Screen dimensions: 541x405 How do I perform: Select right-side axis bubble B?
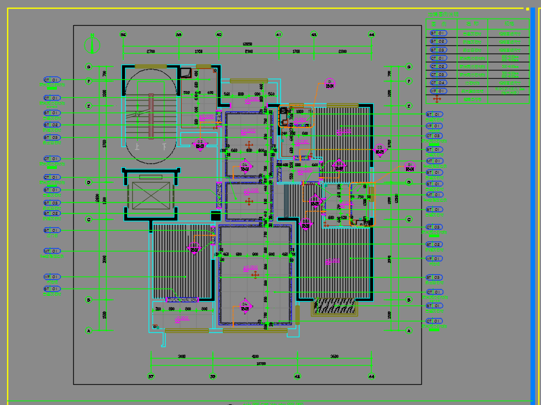tap(409, 300)
